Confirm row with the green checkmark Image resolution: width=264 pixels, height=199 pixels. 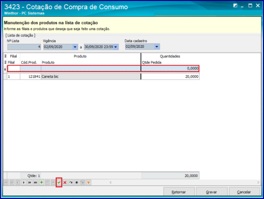tap(59, 183)
